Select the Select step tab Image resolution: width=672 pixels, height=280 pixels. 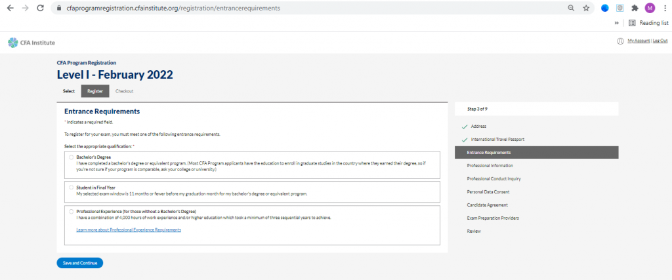click(x=68, y=91)
